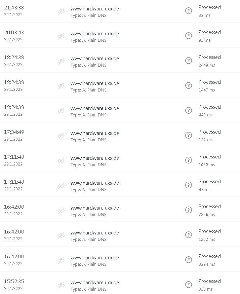This screenshot has height=294, width=240.
Task: Toggle the crossed-eye icon on the 20:03:43 row
Action: pyautogui.click(x=61, y=36)
